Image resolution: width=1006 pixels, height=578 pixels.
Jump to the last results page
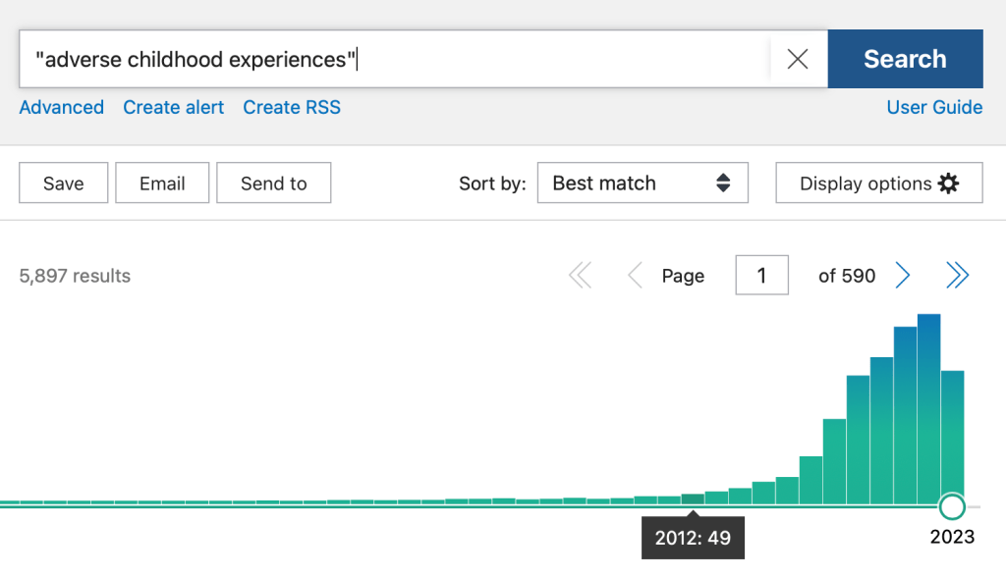click(957, 277)
